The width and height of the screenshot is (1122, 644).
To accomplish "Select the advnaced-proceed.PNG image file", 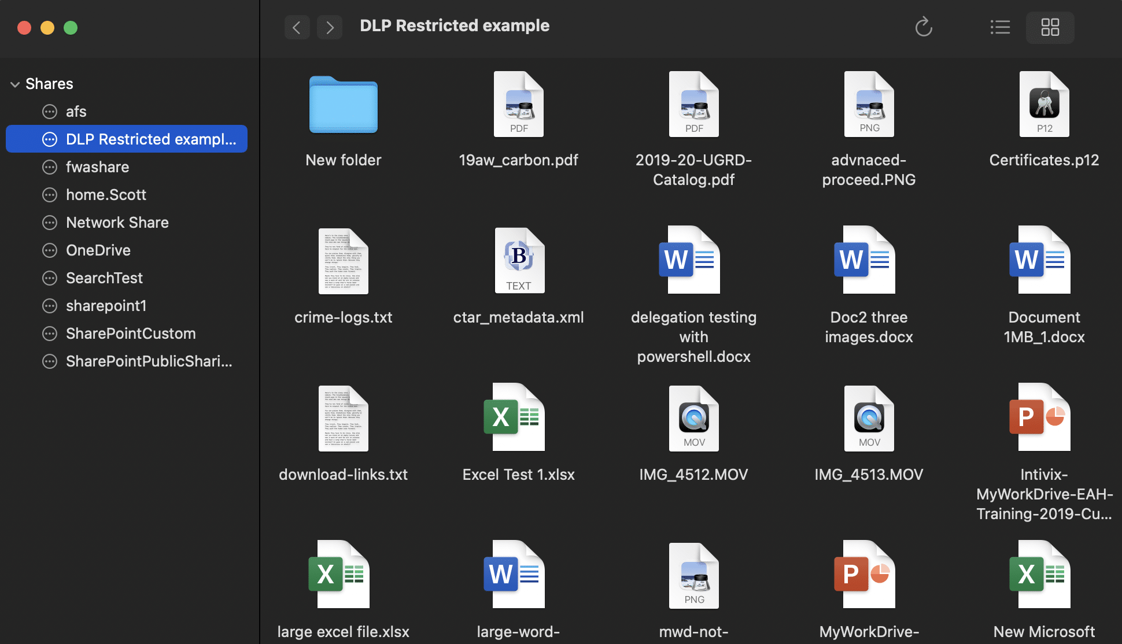I will 868,105.
